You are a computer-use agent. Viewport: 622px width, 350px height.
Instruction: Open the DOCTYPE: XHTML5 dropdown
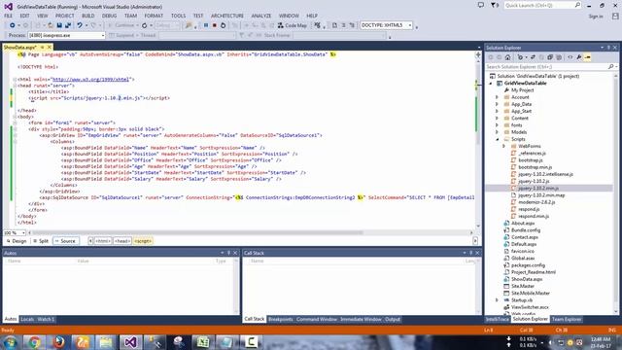coord(386,25)
